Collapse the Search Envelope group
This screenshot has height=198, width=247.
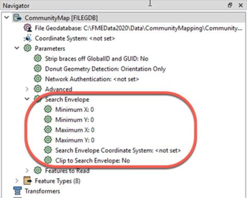[x=27, y=100]
